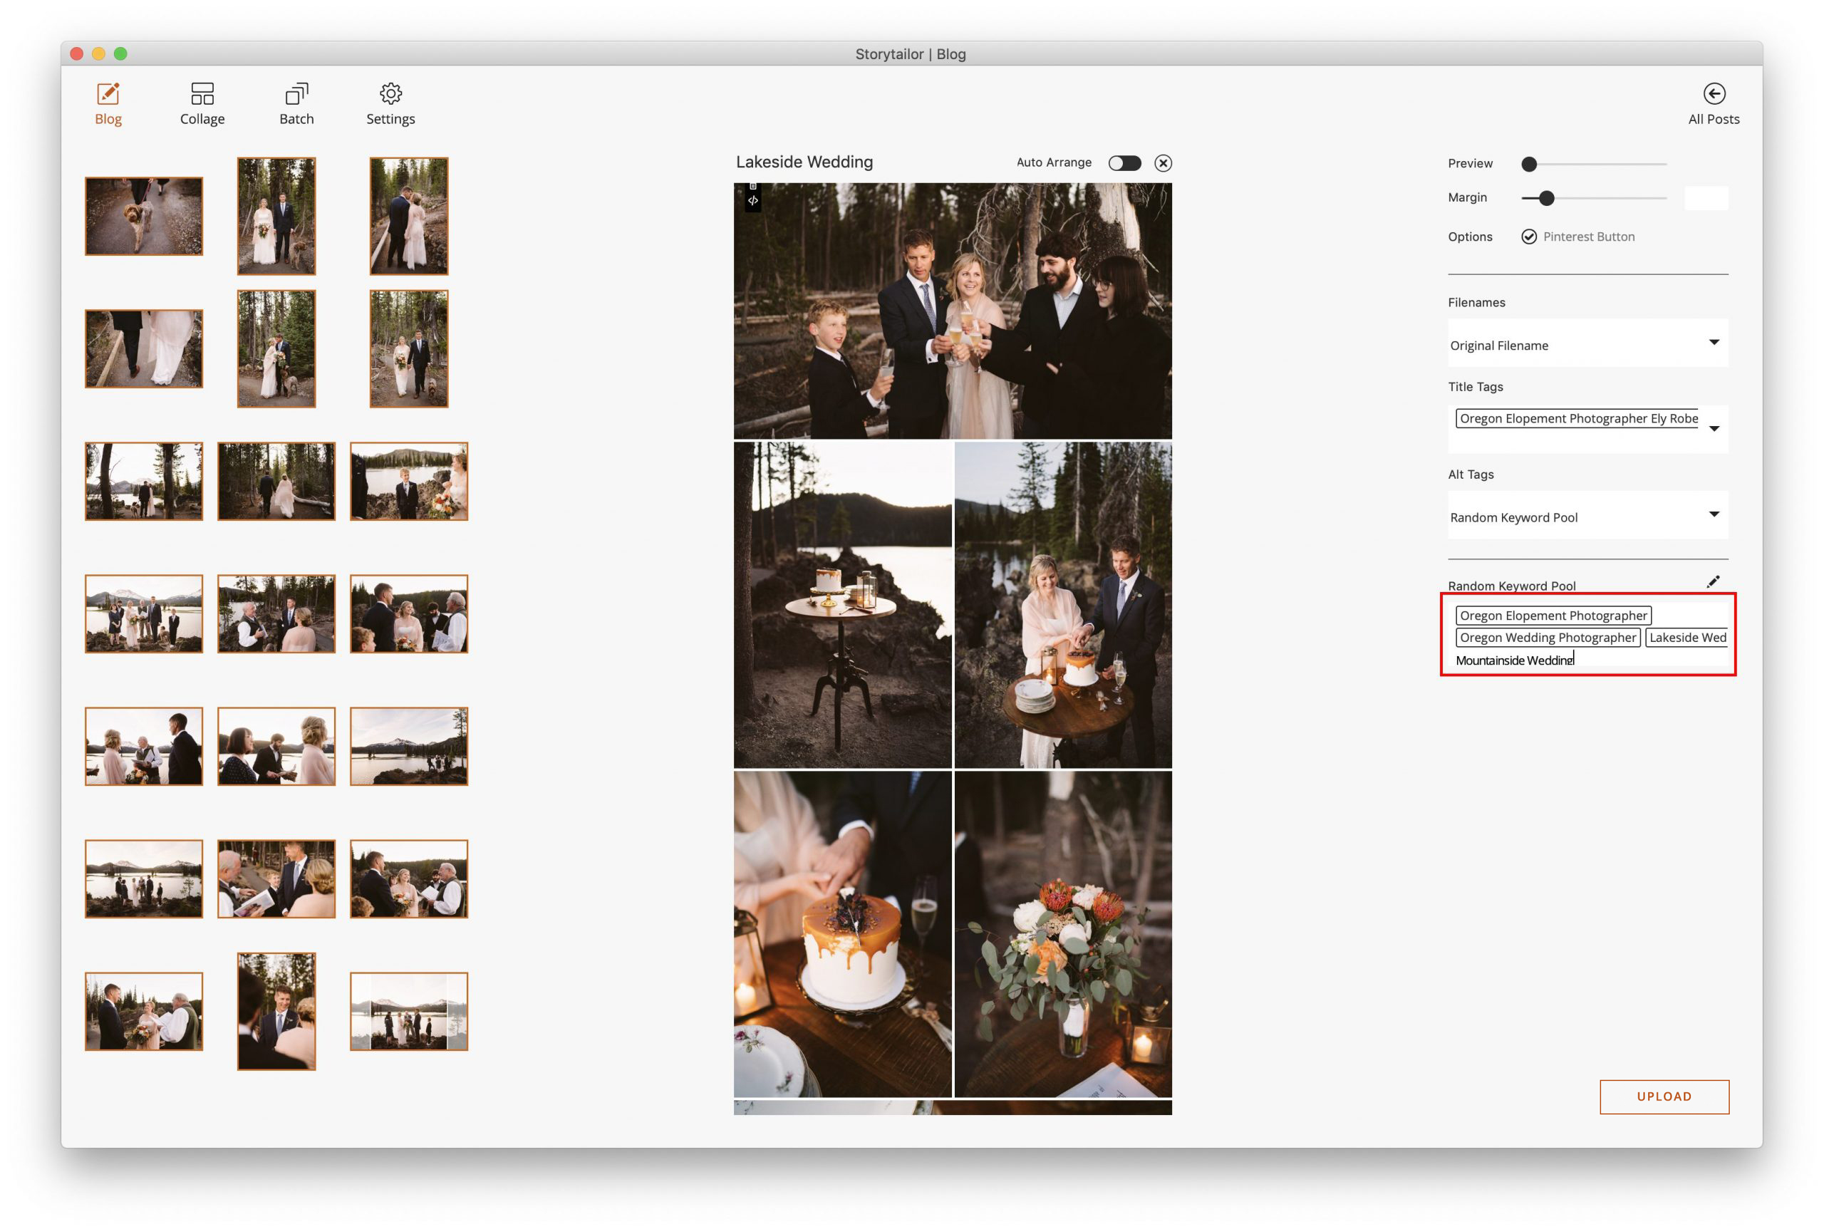Select the champagne toast group photo in the post

pos(953,311)
